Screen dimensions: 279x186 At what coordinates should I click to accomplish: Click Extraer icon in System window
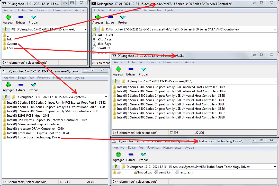pyautogui.click(x=21, y=85)
